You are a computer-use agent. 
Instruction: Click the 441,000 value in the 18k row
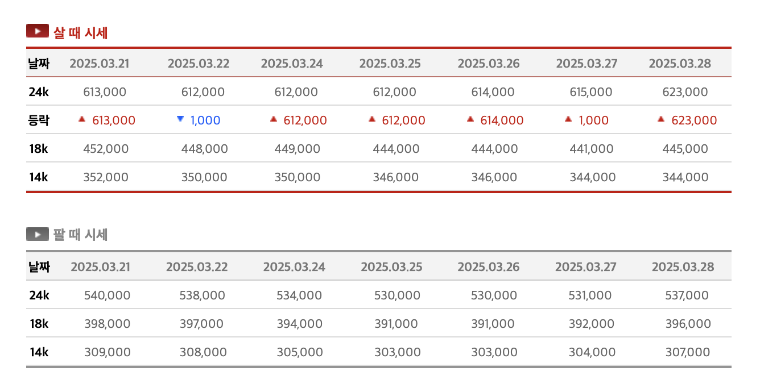point(592,149)
